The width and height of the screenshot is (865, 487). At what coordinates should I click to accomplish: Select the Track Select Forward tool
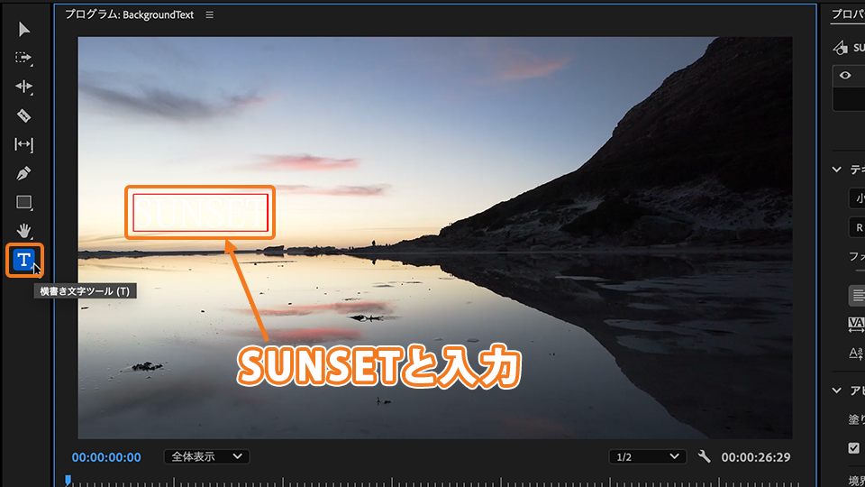point(23,58)
